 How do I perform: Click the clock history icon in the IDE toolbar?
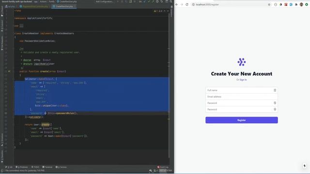coord(157,1)
